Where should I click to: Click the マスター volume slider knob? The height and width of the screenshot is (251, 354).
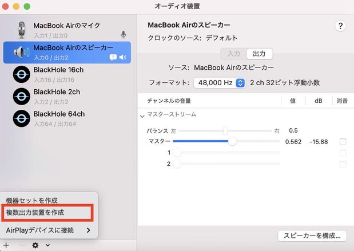pyautogui.click(x=232, y=141)
